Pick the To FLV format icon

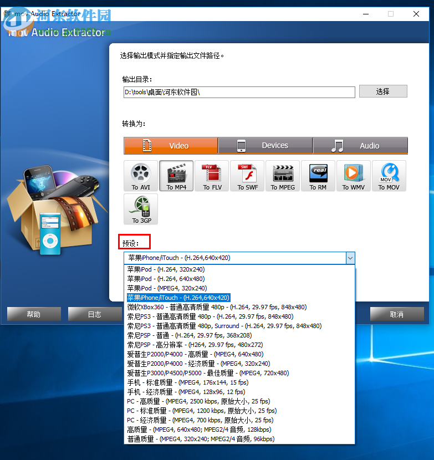(212, 176)
